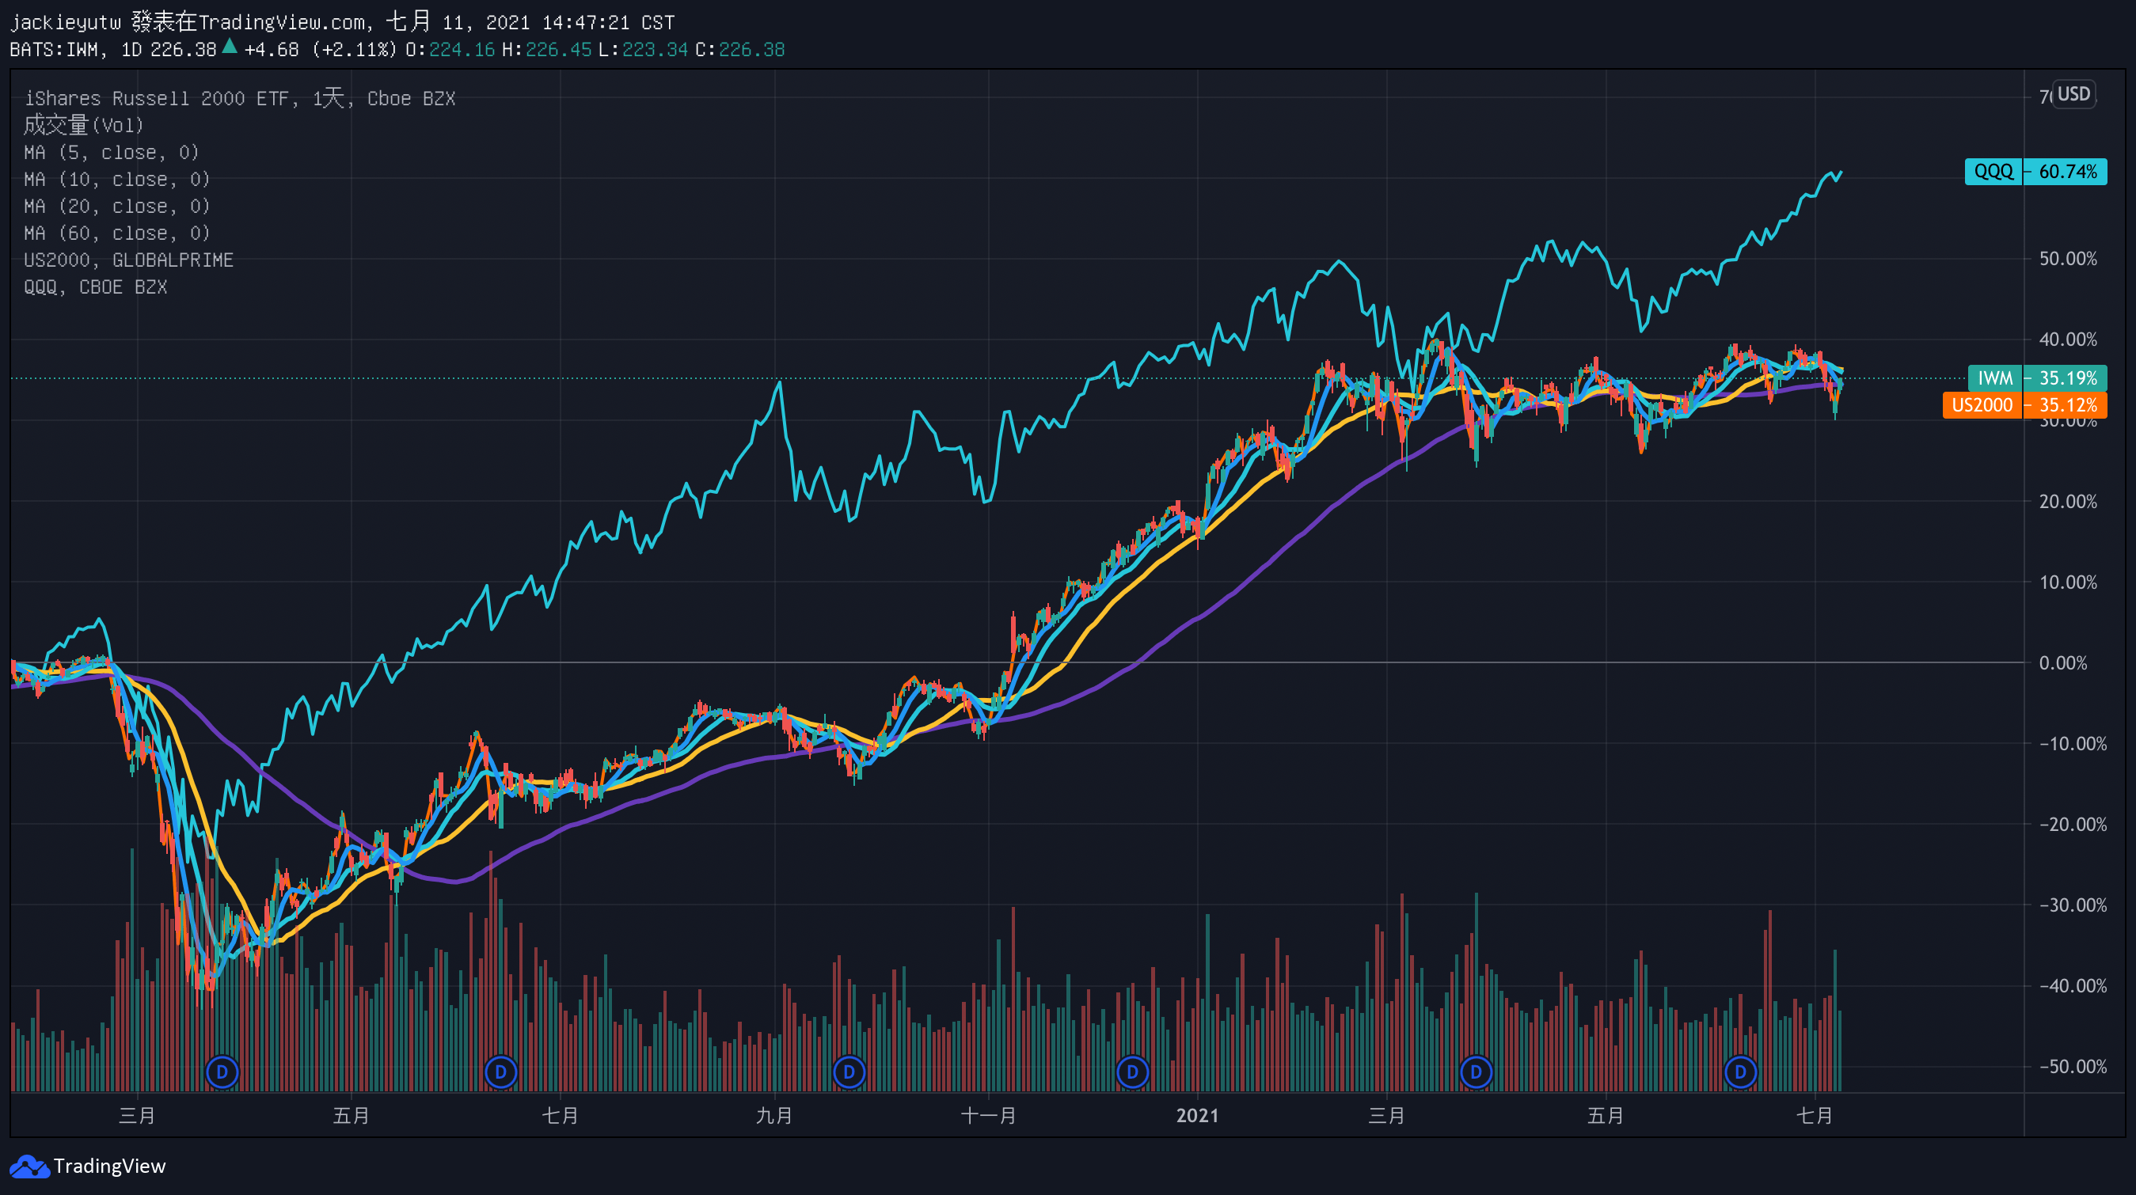Screen dimensions: 2136x1195
Task: Click the USD currency selector button
Action: [2073, 93]
